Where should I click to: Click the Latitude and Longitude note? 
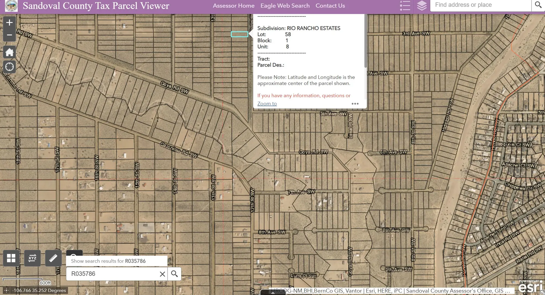point(306,80)
